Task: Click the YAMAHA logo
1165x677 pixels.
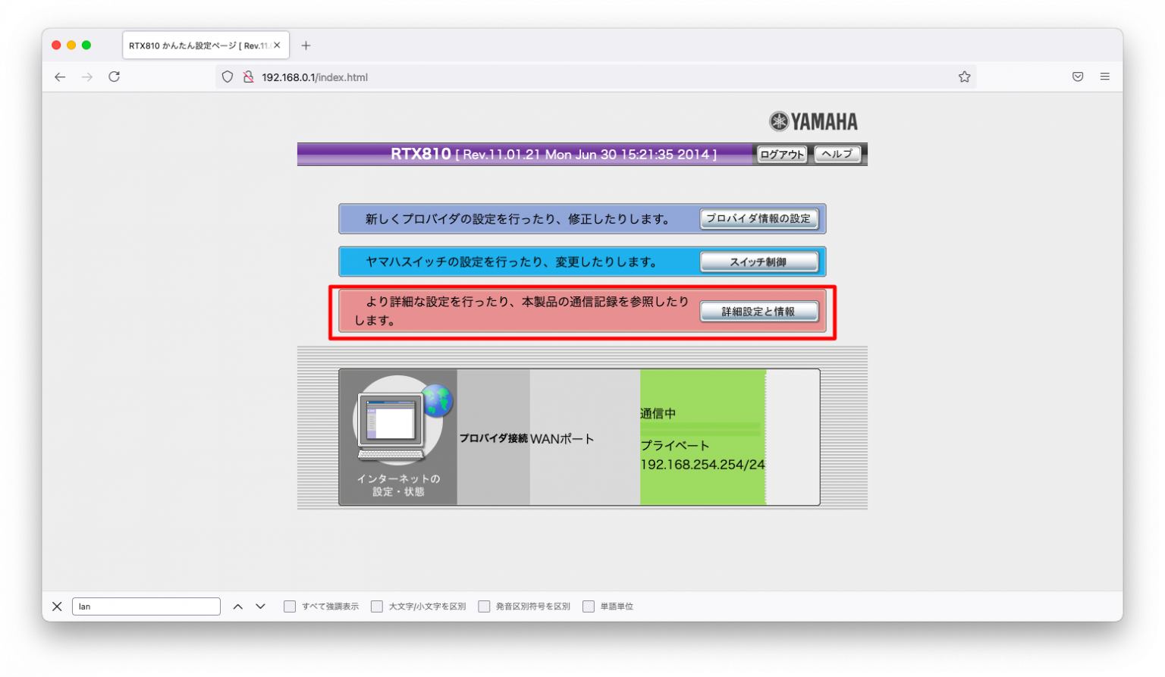Action: [812, 121]
